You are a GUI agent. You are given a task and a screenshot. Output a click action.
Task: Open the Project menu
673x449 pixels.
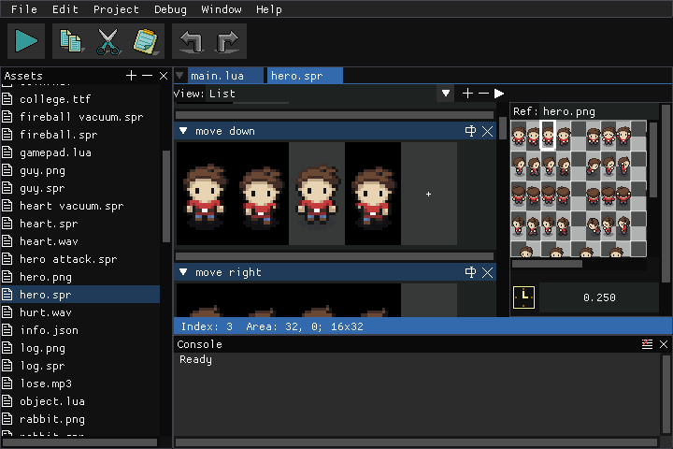[x=116, y=9]
